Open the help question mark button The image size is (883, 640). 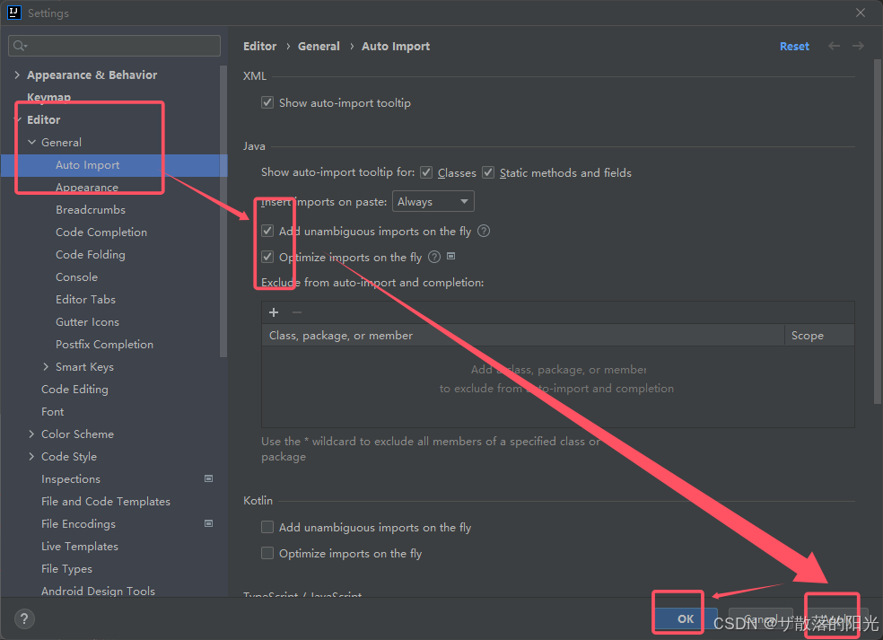tap(24, 619)
